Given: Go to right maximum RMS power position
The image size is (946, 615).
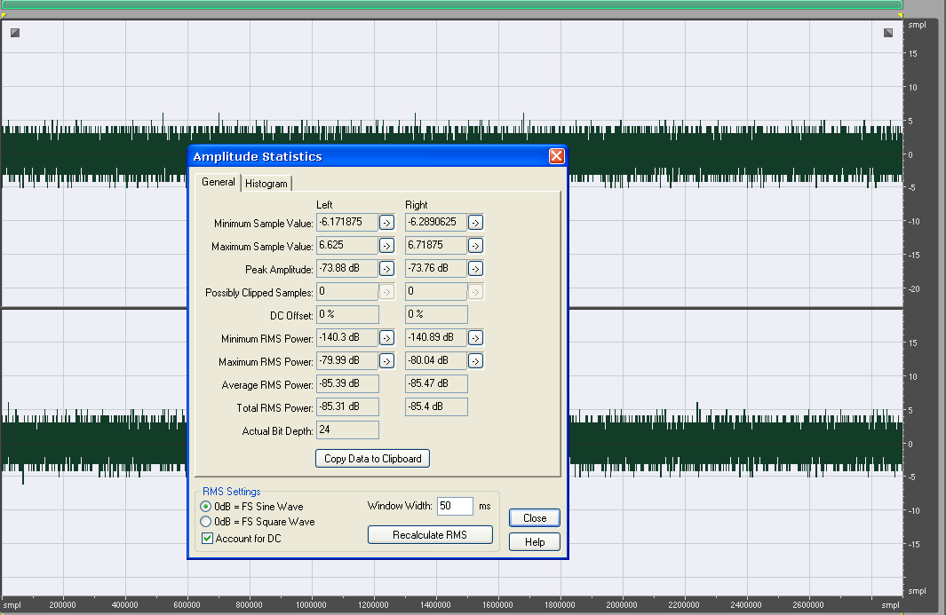Looking at the screenshot, I should click(x=475, y=361).
